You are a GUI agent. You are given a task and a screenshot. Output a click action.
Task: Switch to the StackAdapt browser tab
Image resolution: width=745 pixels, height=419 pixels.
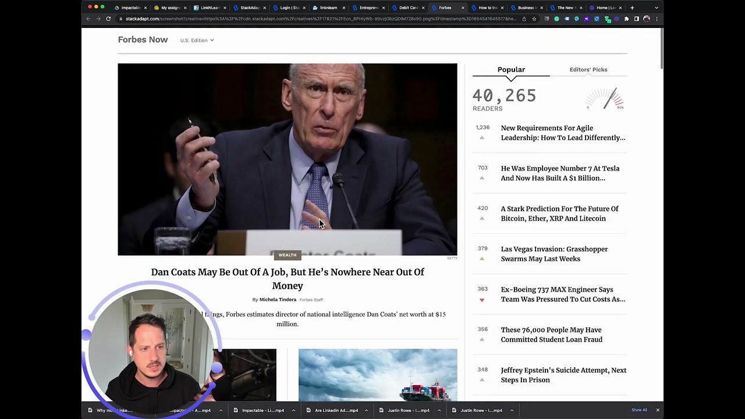[x=249, y=8]
